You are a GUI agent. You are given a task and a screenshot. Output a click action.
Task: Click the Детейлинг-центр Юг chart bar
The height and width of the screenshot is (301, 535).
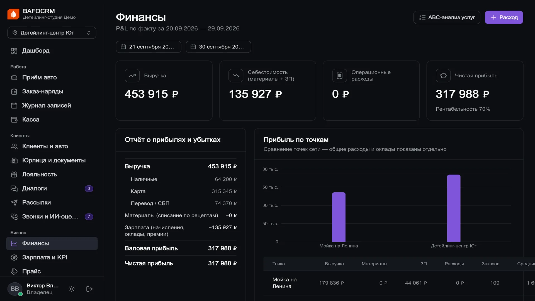pos(454,208)
